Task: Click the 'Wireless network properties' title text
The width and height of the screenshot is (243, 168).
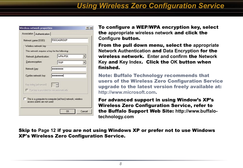Action: coord(36,28)
